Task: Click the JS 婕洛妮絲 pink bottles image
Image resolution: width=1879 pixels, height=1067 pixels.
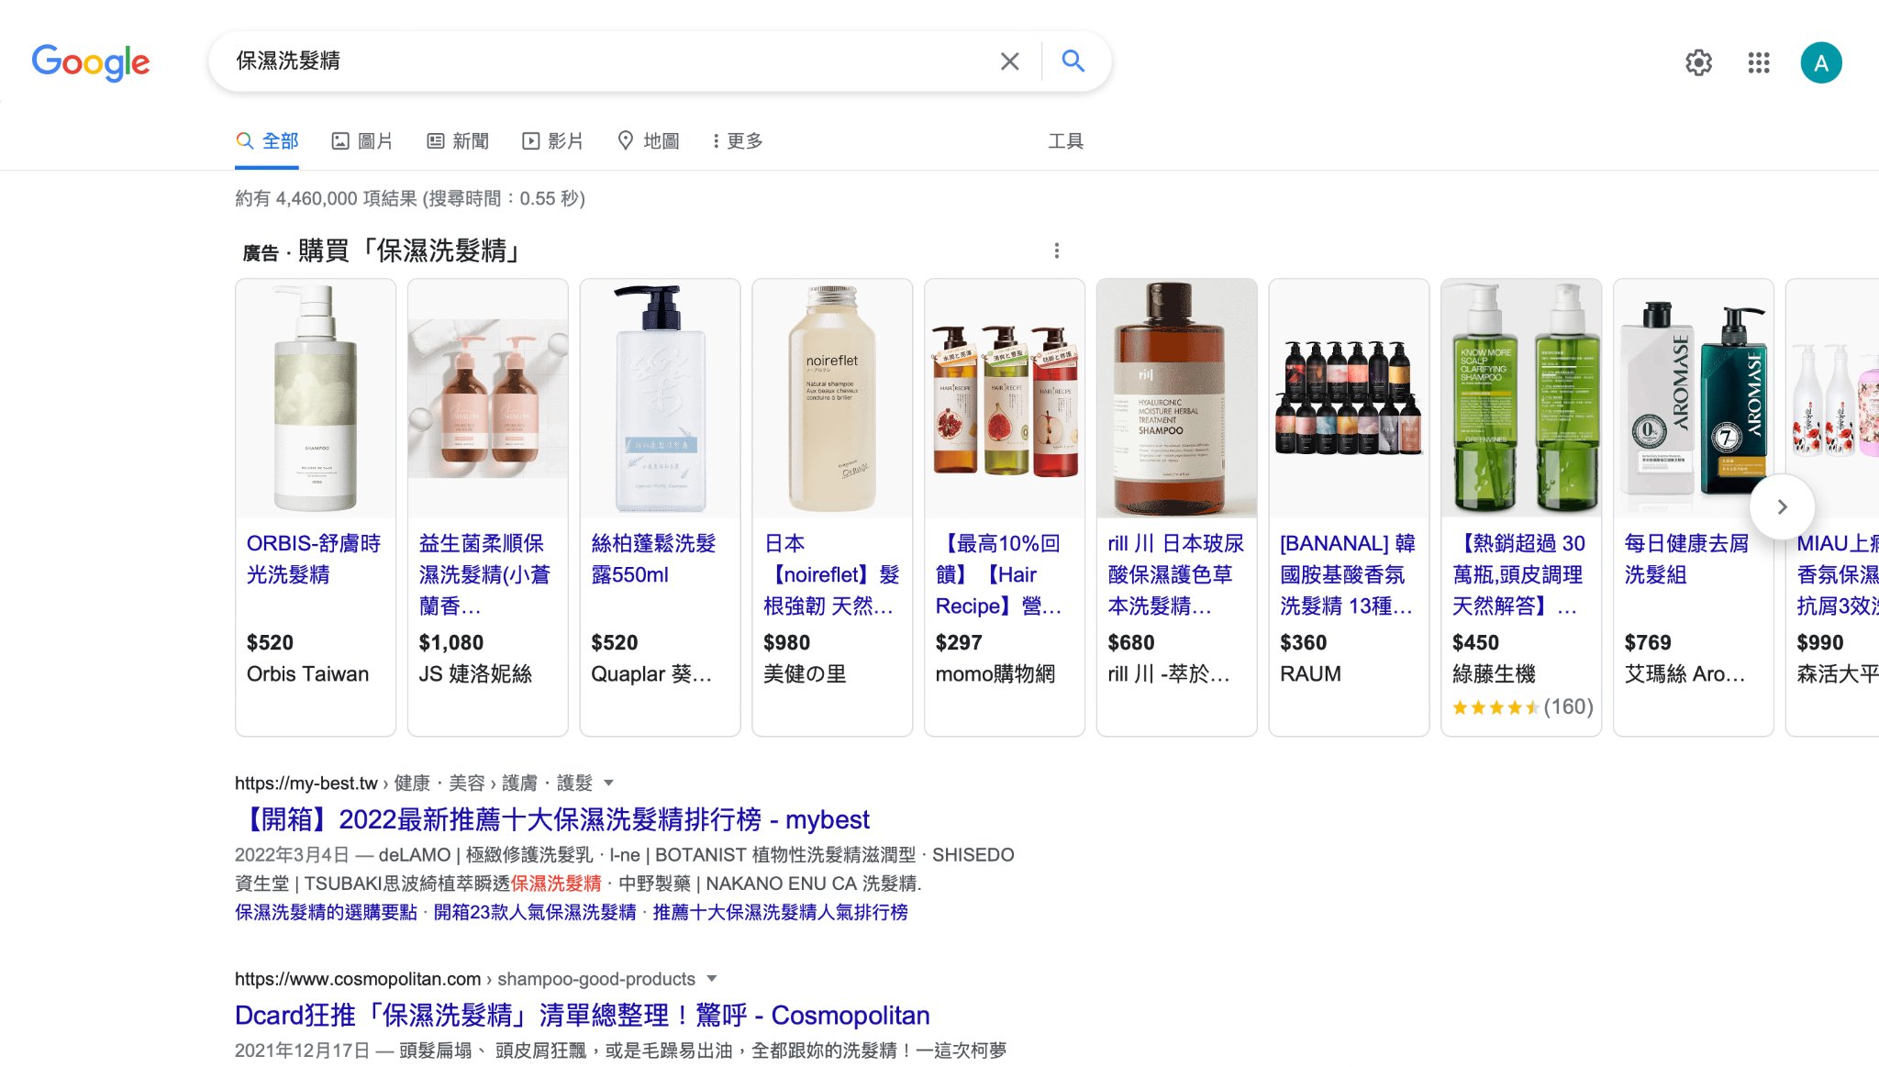Action: pos(488,398)
